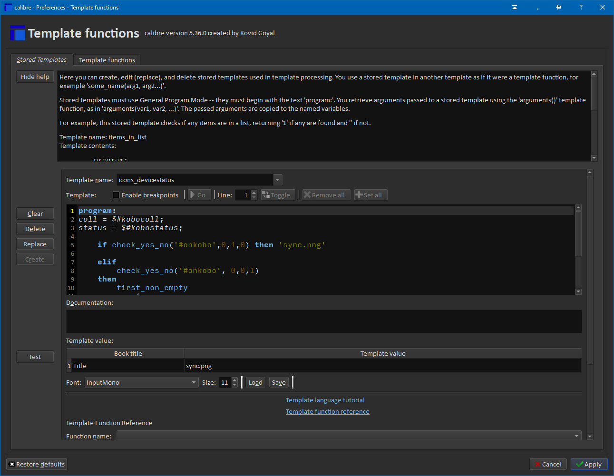The height and width of the screenshot is (476, 614).
Task: Expand the Template name dropdown
Action: (278, 180)
